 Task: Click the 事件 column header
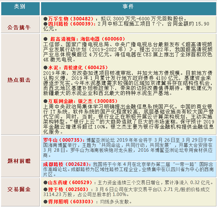pyautogui.click(x=129, y=8)
